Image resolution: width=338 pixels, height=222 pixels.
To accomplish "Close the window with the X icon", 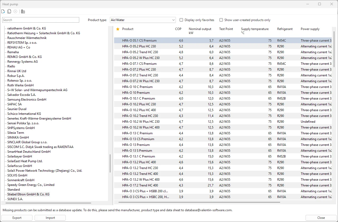I will tap(332, 4).
